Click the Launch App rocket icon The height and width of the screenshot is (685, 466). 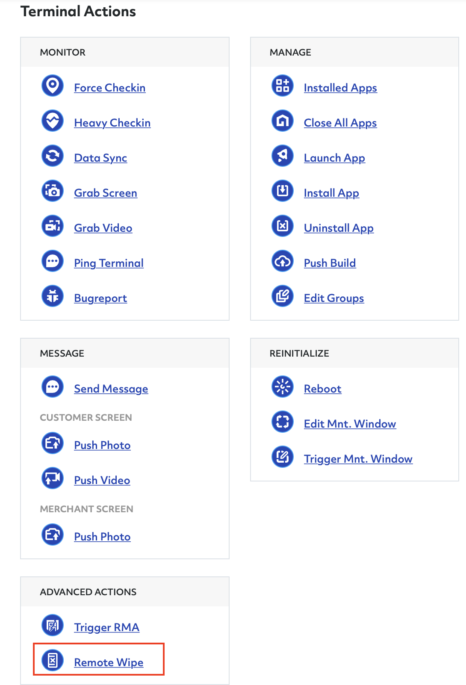point(283,156)
